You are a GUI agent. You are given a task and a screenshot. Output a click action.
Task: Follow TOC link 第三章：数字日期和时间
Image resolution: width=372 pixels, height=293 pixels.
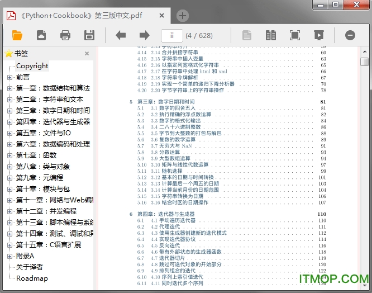pyautogui.click(x=166, y=102)
